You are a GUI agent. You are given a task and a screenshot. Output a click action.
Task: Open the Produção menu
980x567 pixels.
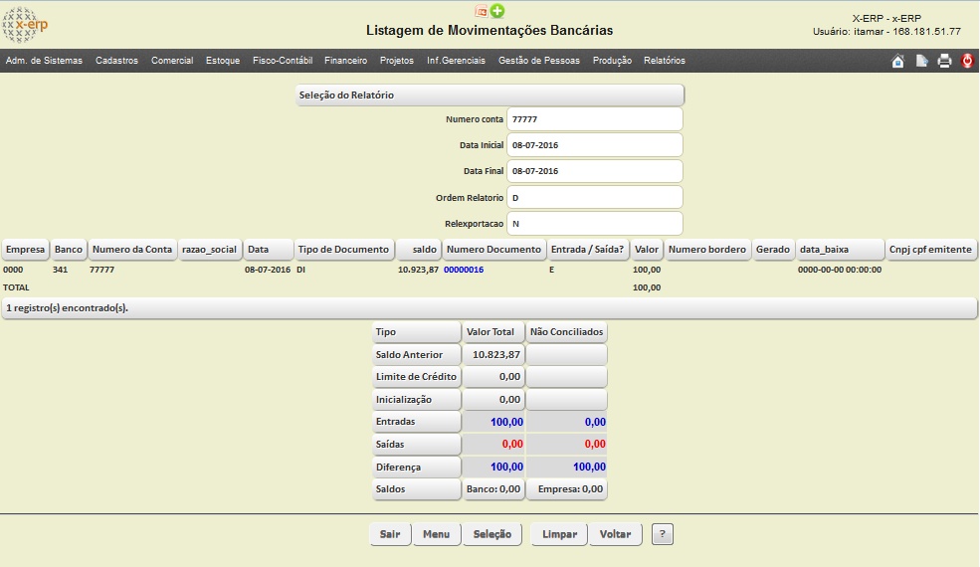coord(612,61)
